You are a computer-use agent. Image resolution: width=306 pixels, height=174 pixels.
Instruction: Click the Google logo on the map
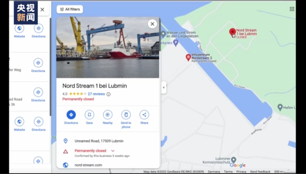click(x=238, y=166)
